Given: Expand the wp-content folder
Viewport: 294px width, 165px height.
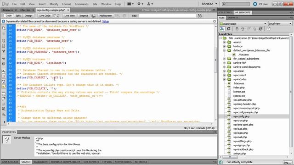Looking at the screenshot, I should tap(224, 75).
